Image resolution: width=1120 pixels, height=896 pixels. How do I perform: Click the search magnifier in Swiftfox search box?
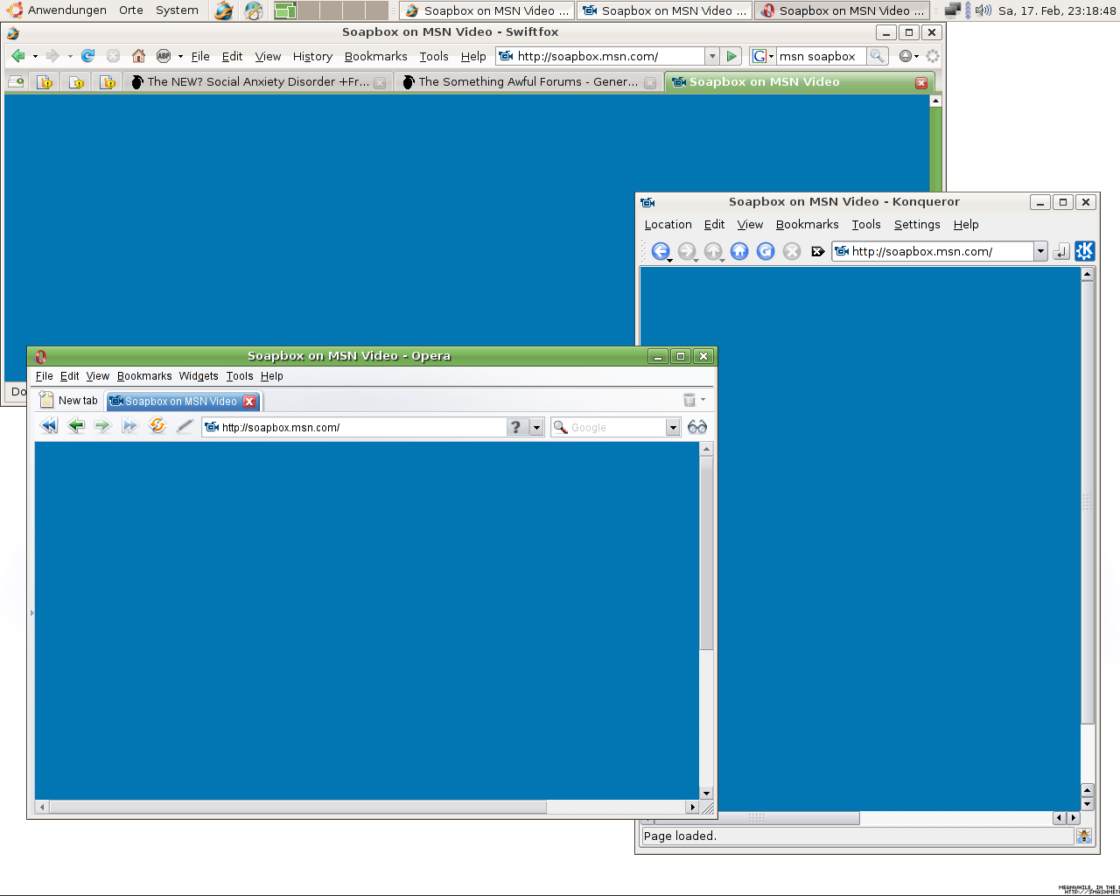(x=877, y=56)
